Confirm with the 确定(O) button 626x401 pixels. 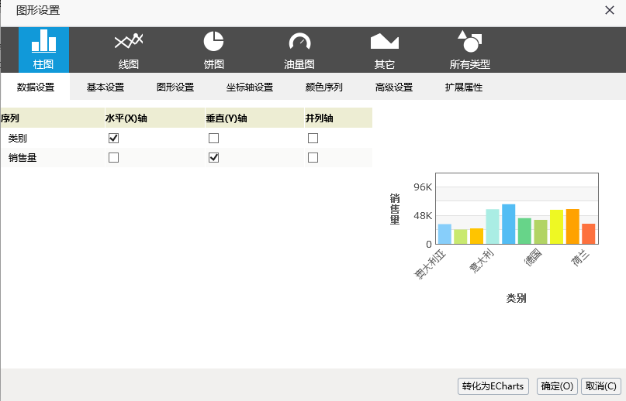pos(557,386)
